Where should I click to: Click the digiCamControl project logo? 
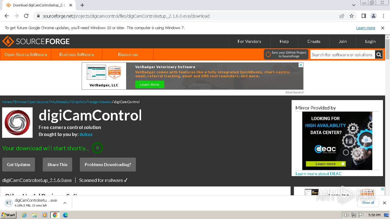(17, 123)
